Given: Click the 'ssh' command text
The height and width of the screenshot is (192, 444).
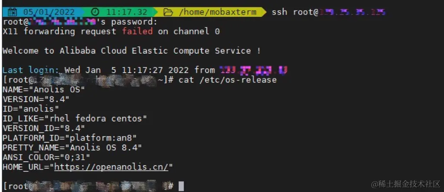Looking at the screenshot, I should click(x=280, y=12).
